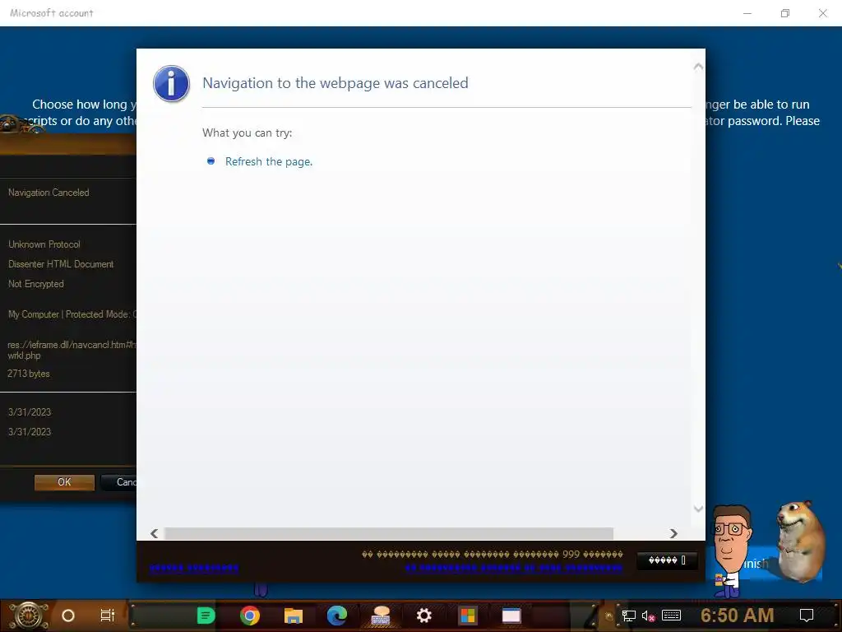The height and width of the screenshot is (632, 842).
Task: Click the res://ieframe.dll address text
Action: click(x=72, y=350)
